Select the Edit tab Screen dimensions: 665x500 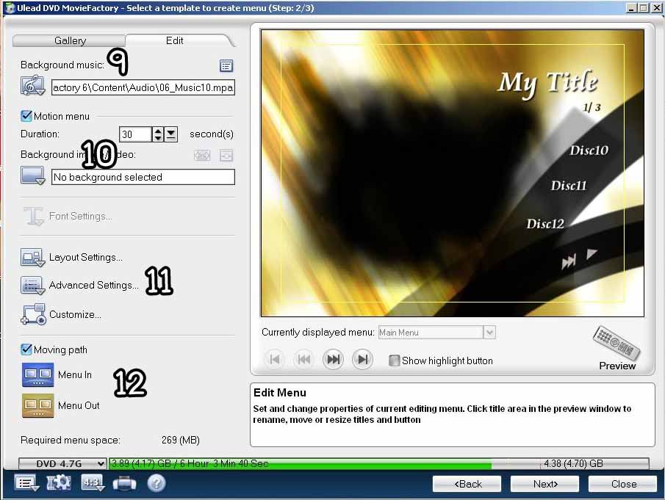point(175,40)
